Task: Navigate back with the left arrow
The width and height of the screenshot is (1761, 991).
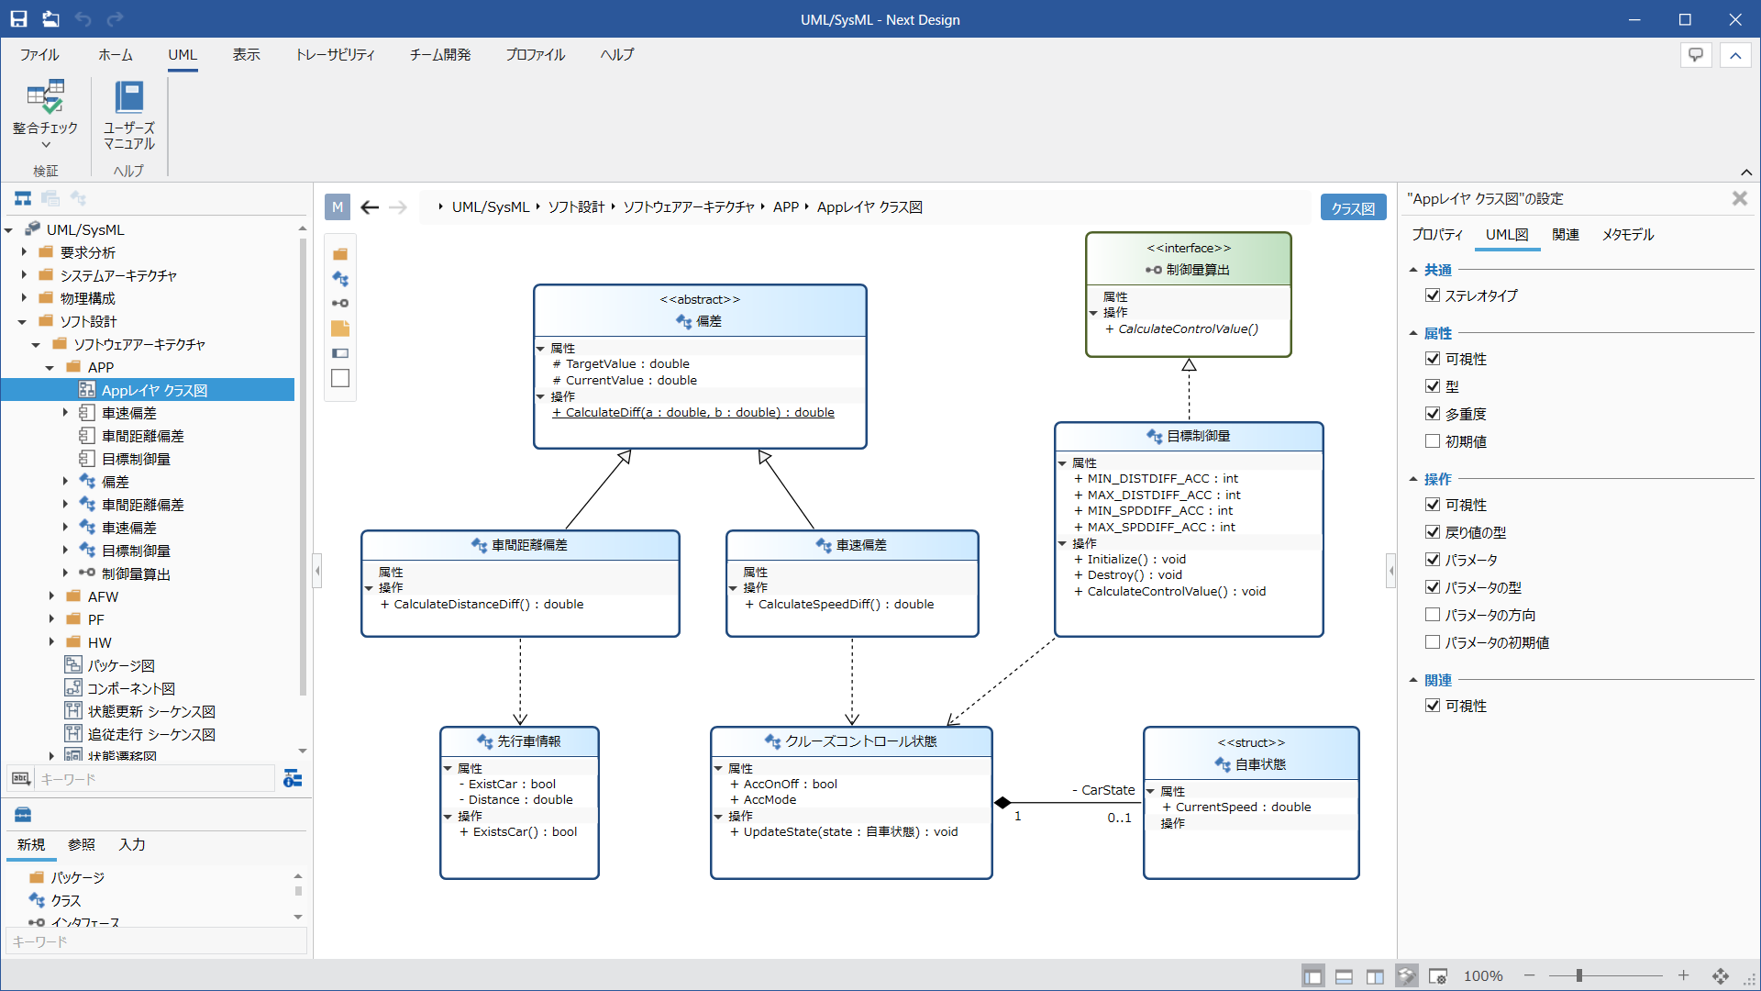Action: [370, 207]
